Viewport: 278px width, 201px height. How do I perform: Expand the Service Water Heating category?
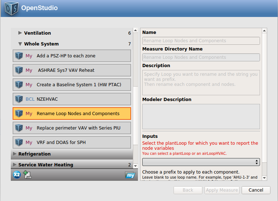(15, 165)
